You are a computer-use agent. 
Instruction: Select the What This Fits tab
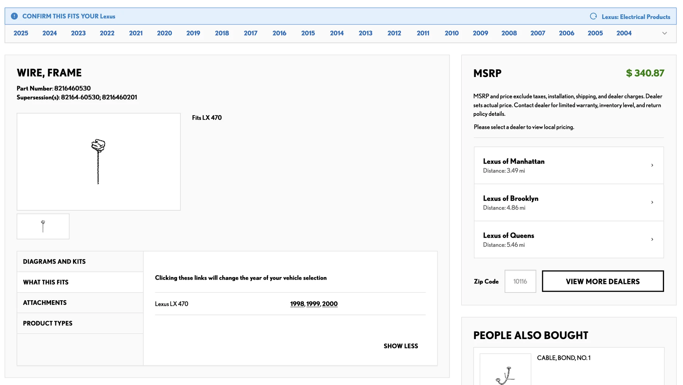point(46,282)
